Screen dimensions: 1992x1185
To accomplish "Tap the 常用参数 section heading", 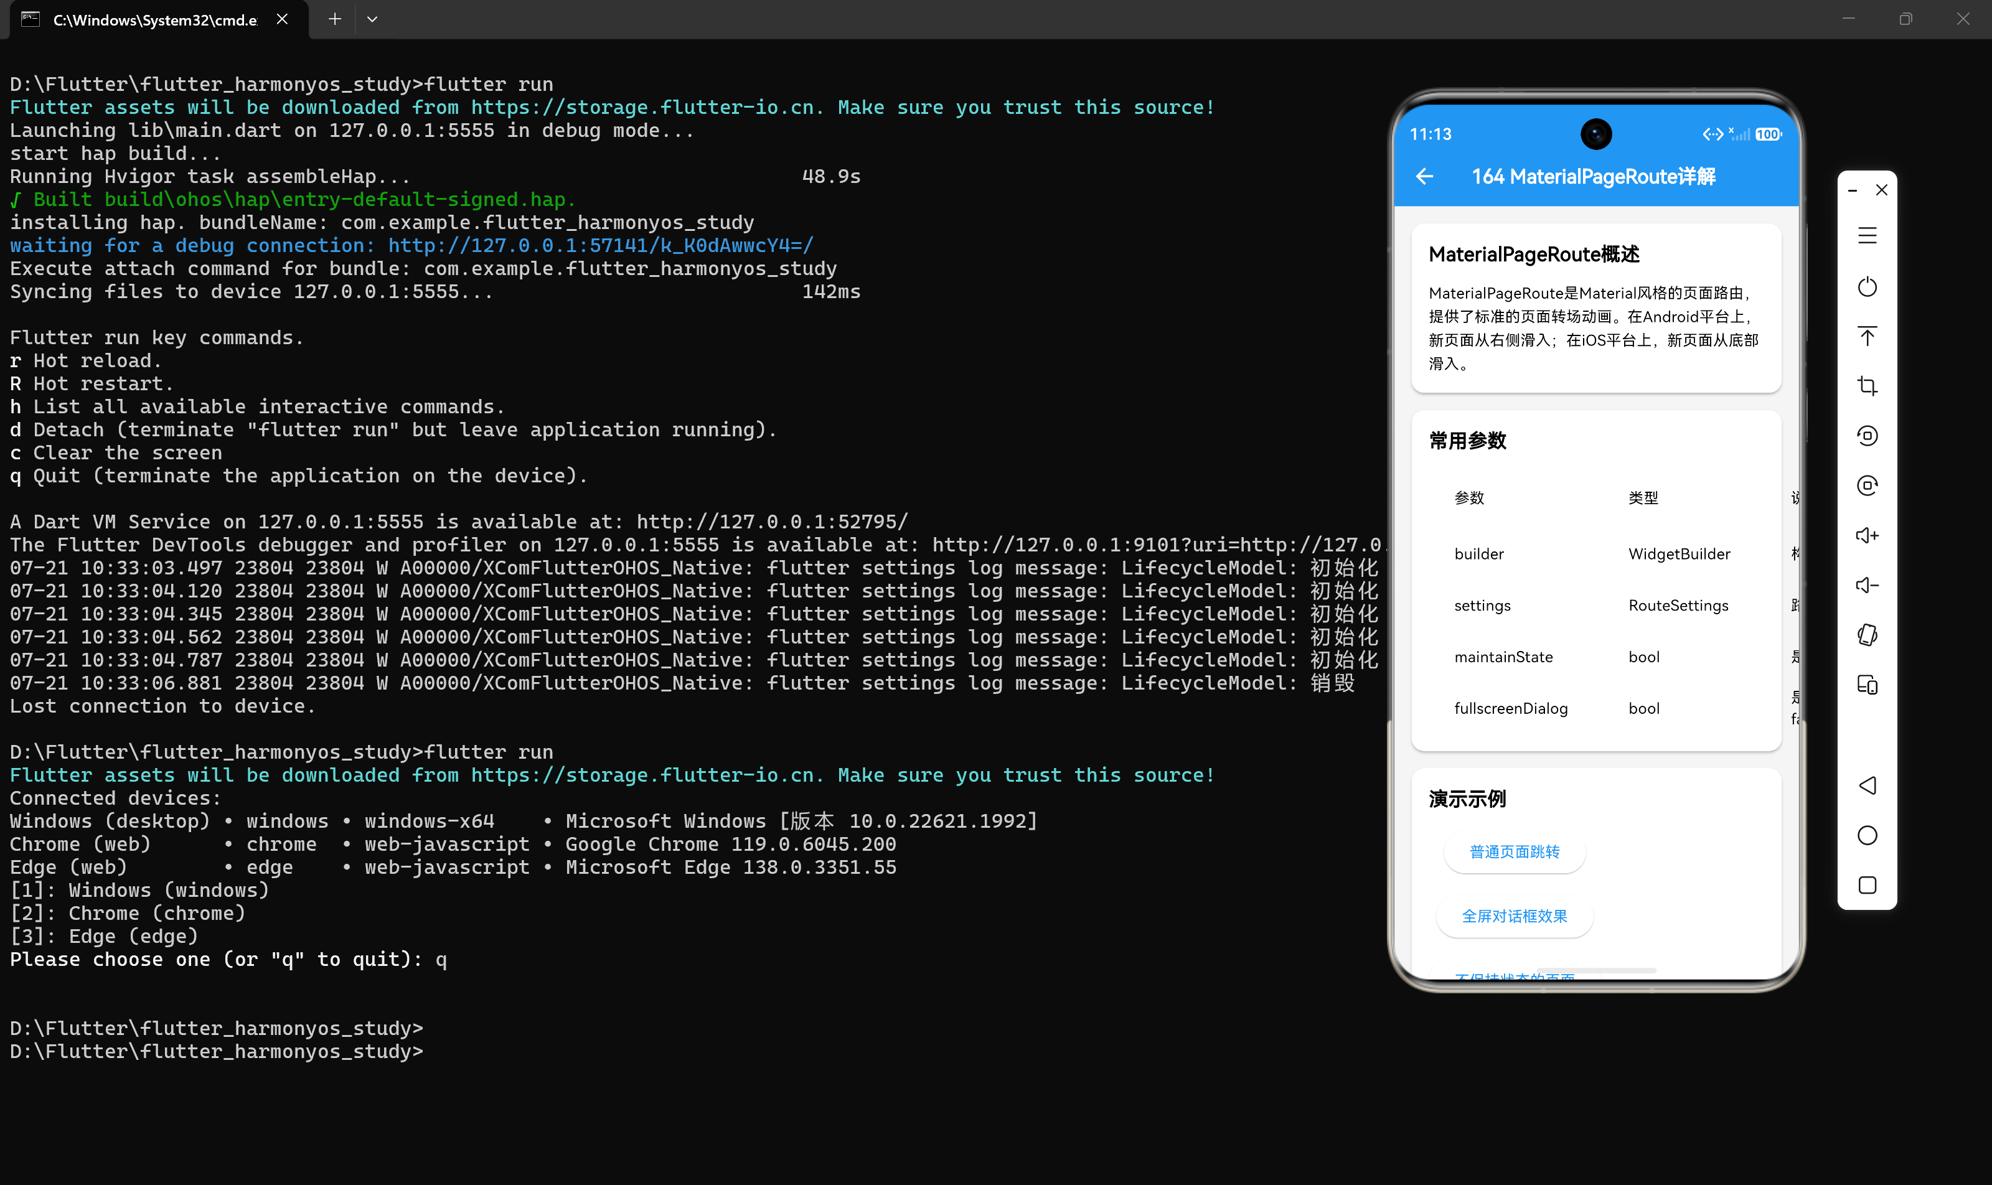I will click(x=1467, y=441).
